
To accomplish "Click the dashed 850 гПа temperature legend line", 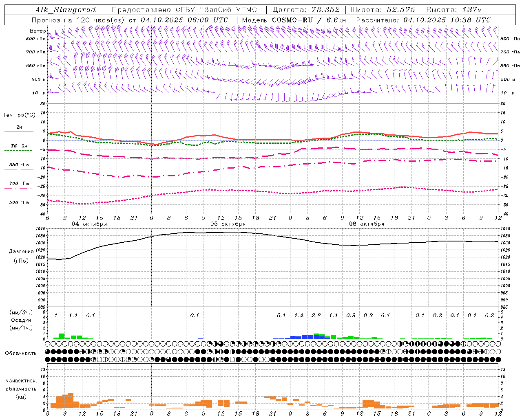I will click(19, 169).
